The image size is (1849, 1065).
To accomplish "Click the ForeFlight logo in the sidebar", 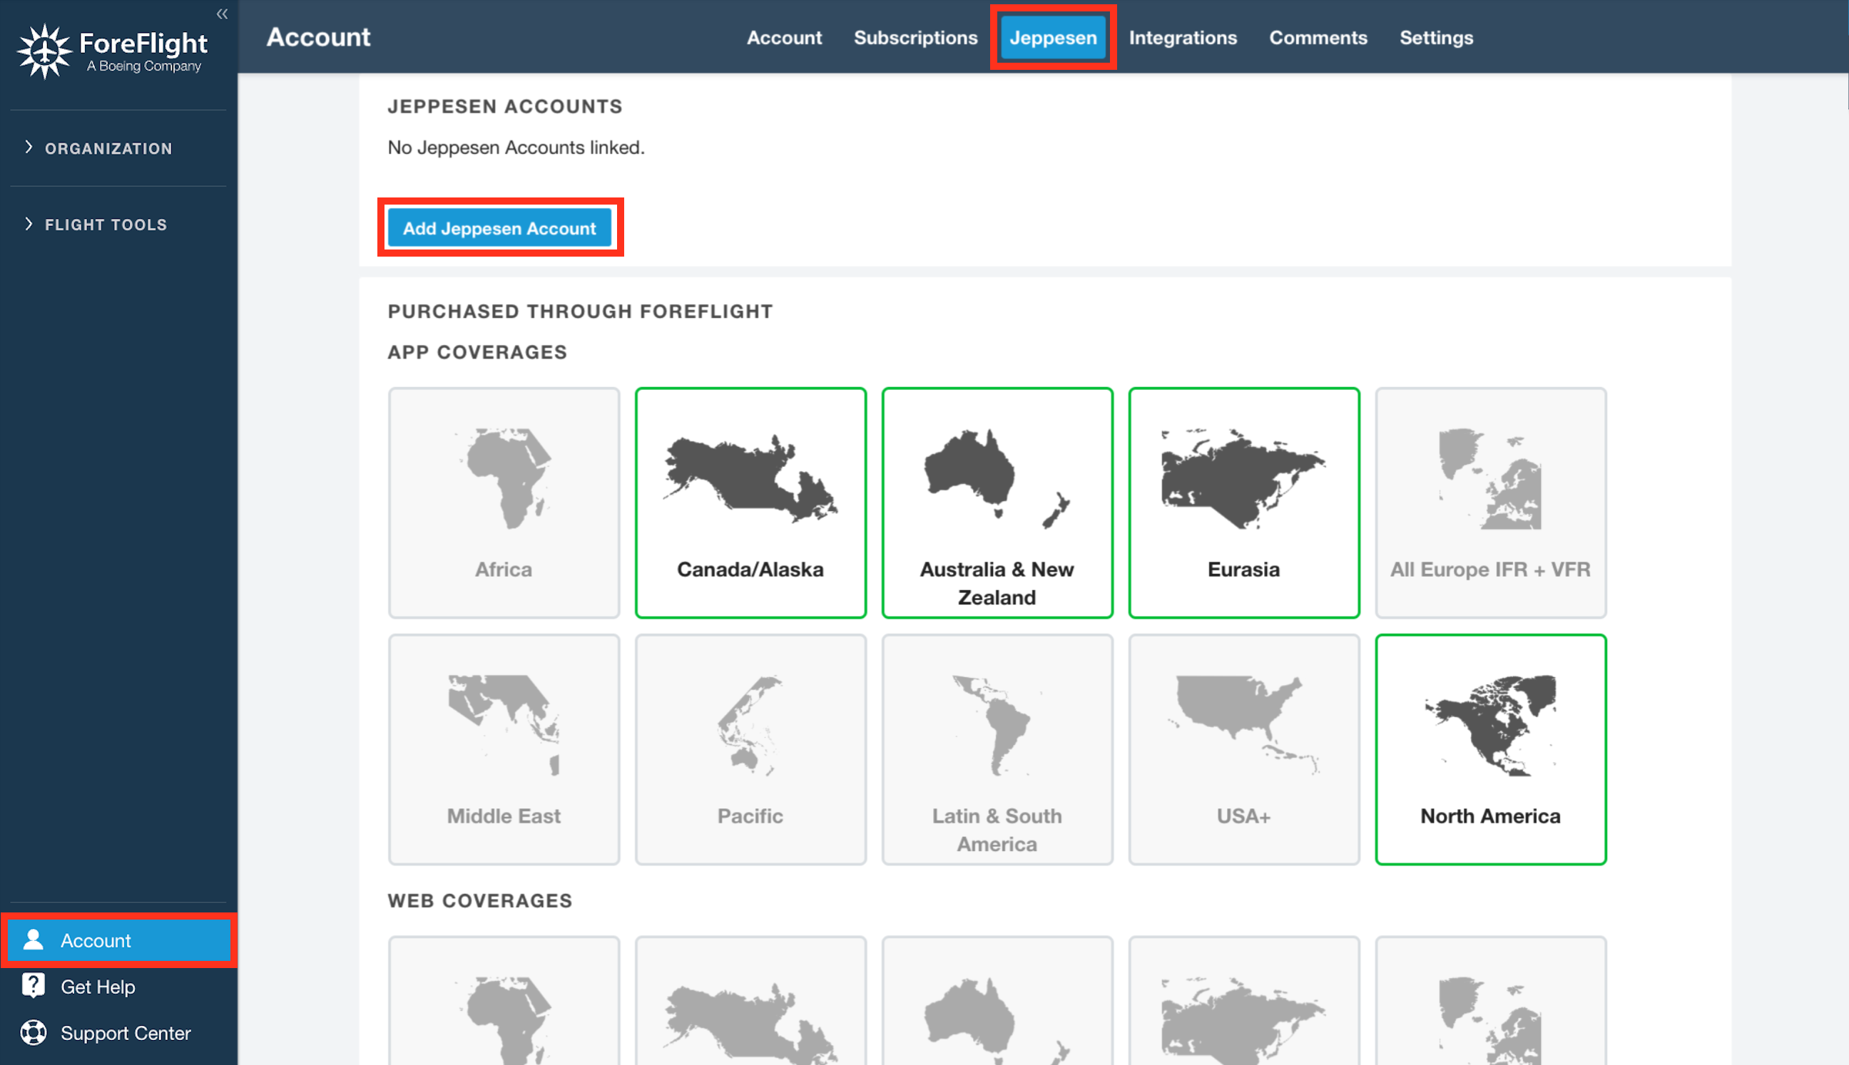I will point(113,51).
